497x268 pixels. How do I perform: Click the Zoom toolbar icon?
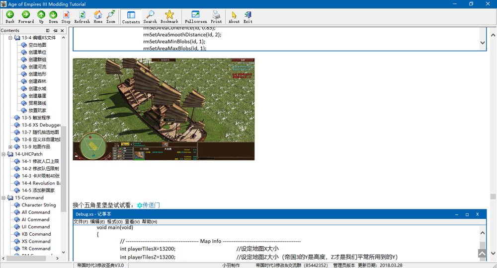[111, 17]
